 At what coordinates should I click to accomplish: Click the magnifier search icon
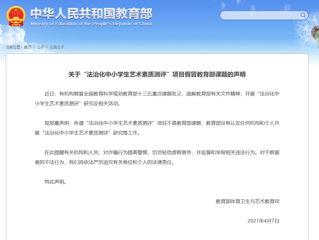coord(303,15)
